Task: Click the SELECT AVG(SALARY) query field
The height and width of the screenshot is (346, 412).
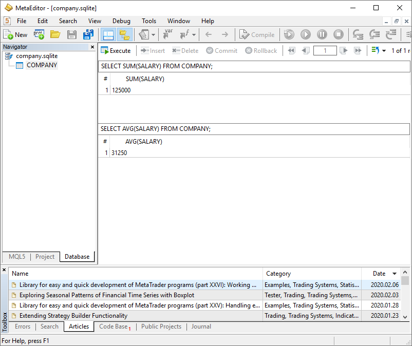Action: tap(254, 129)
